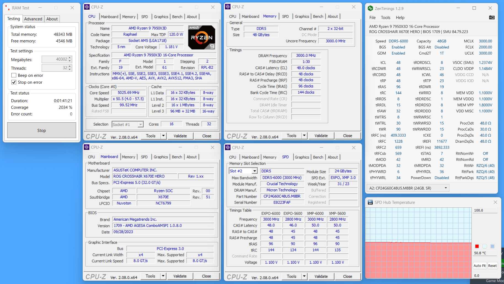504x284 pixels.
Task: Click the dark blue graph color swatch
Action: click(x=492, y=246)
